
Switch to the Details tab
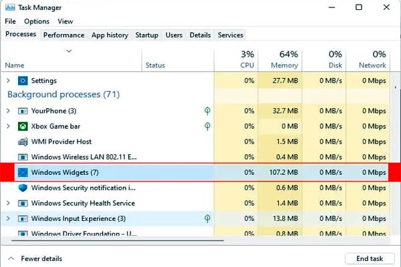[200, 35]
